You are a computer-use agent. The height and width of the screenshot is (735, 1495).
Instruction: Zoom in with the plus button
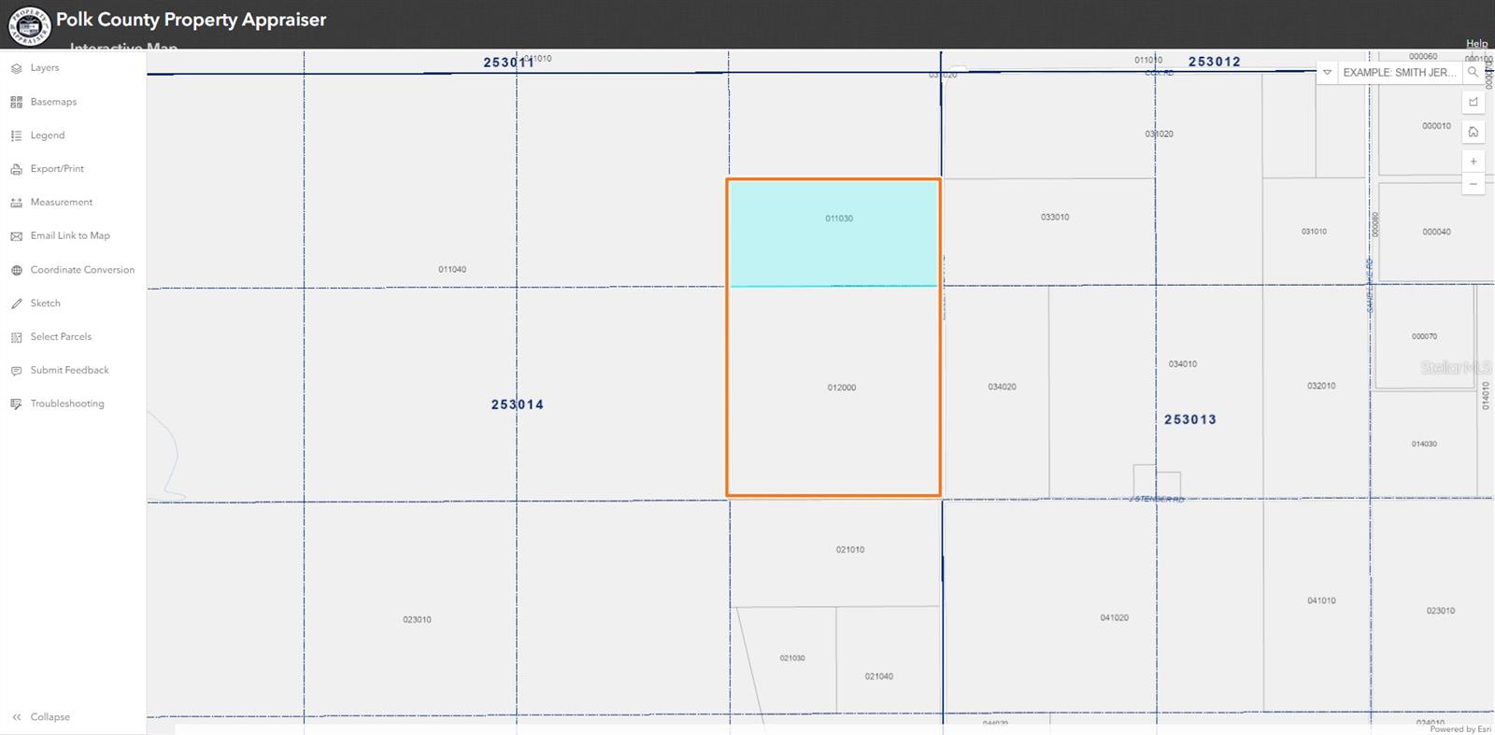click(1474, 162)
